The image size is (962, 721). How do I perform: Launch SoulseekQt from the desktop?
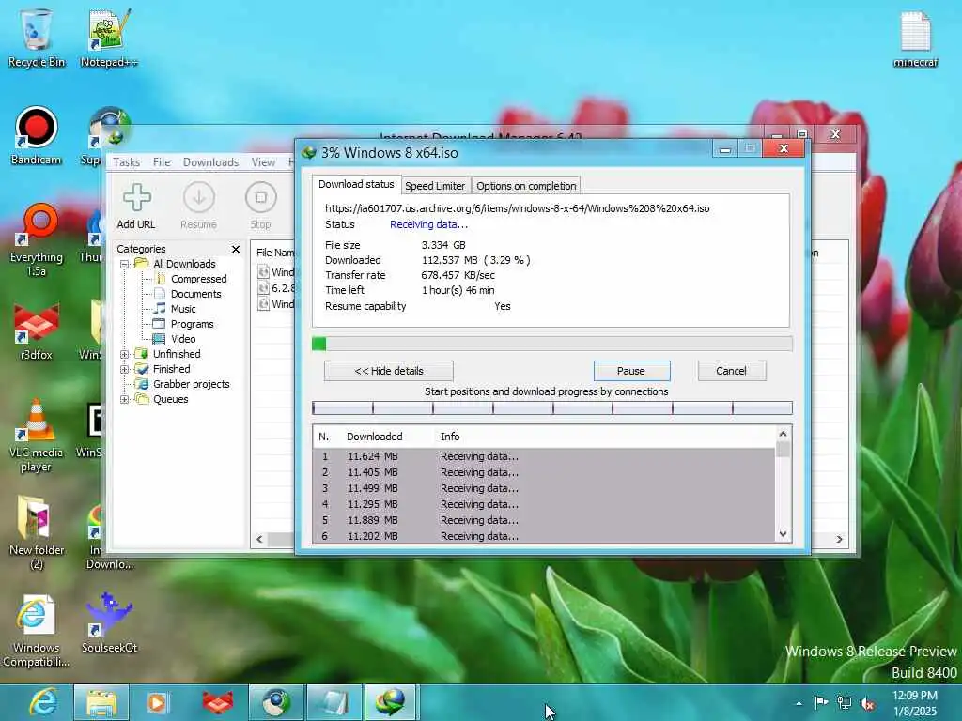point(109,623)
